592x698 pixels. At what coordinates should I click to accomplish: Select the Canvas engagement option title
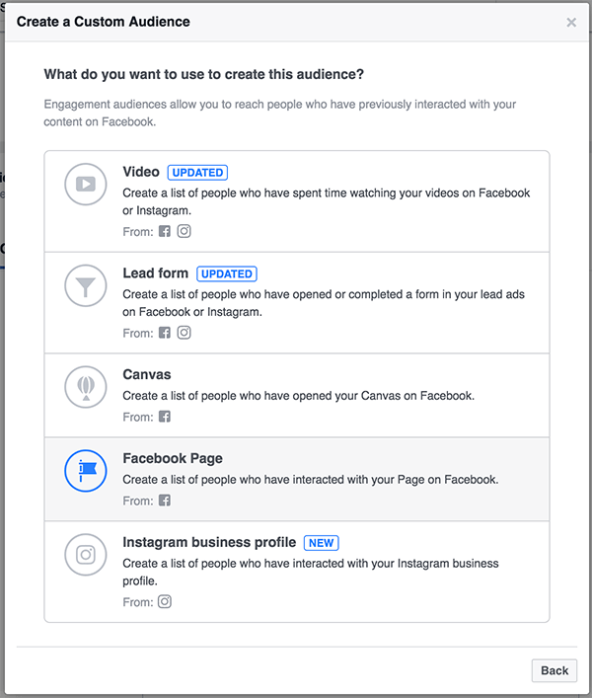(x=147, y=375)
